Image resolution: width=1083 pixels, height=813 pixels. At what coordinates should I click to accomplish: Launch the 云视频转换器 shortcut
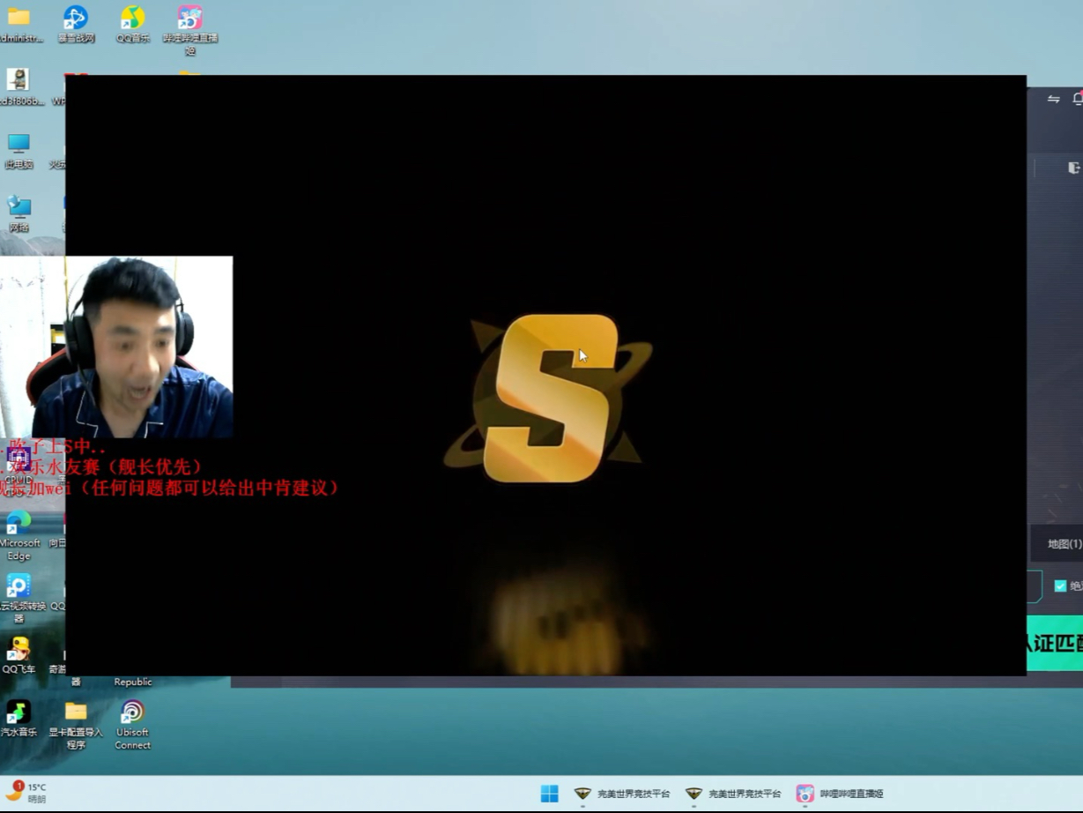19,598
